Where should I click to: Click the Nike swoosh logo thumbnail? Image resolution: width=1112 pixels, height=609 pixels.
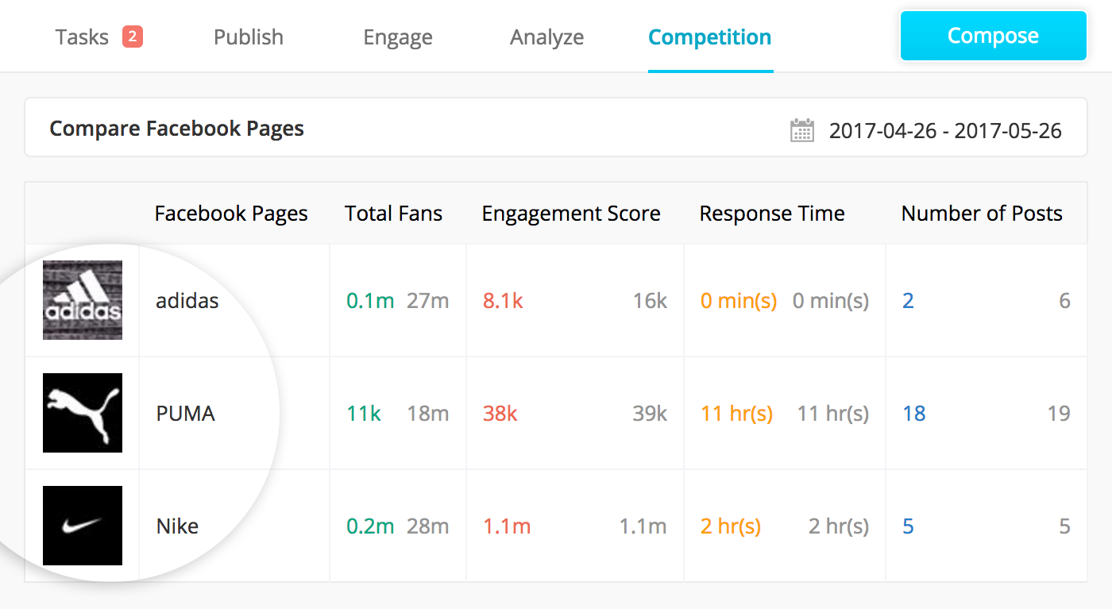point(83,526)
